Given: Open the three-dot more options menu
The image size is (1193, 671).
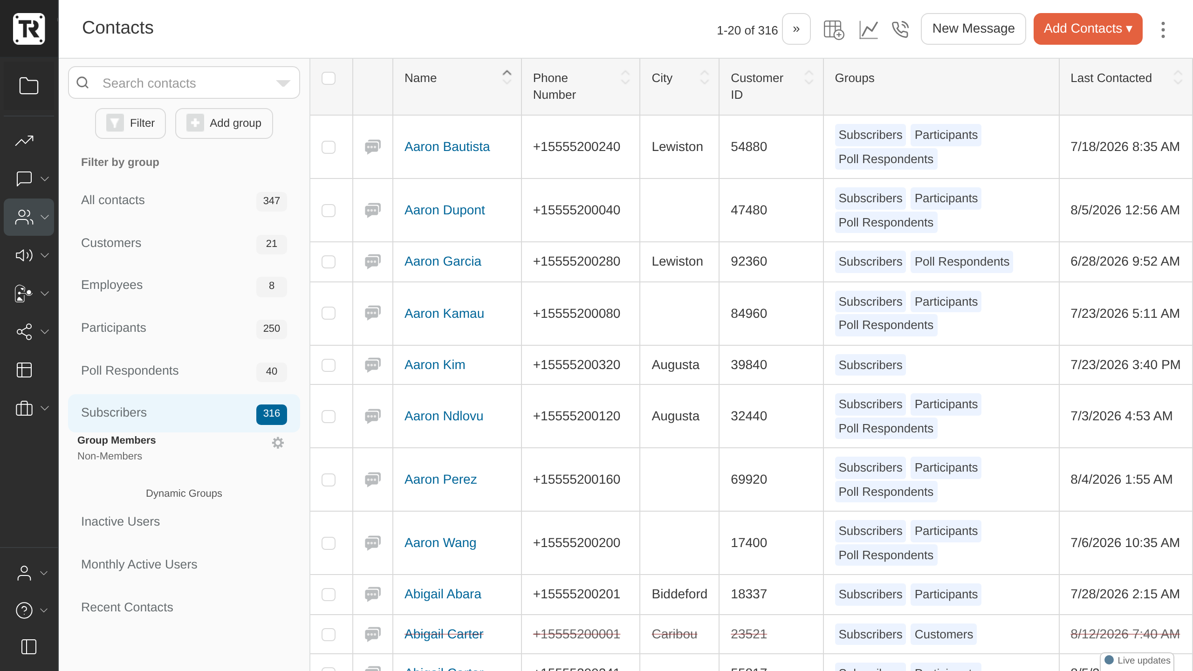Looking at the screenshot, I should coord(1163,30).
